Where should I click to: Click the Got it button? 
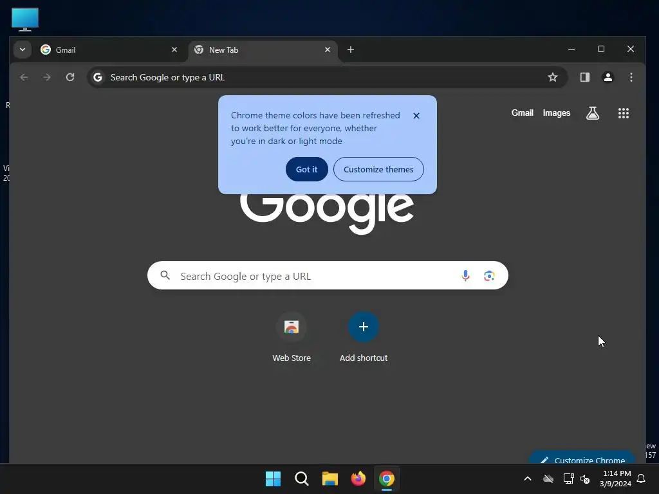307,169
